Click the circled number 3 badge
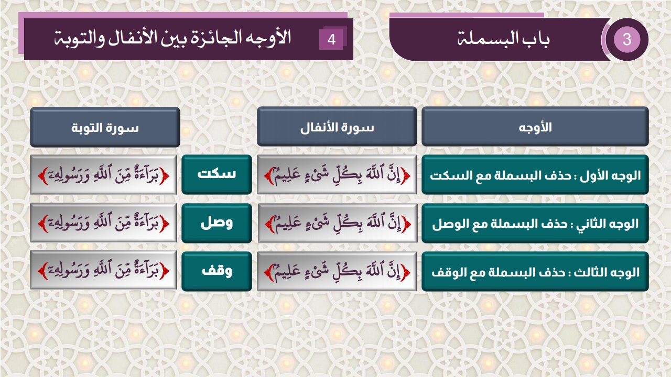 (x=627, y=40)
